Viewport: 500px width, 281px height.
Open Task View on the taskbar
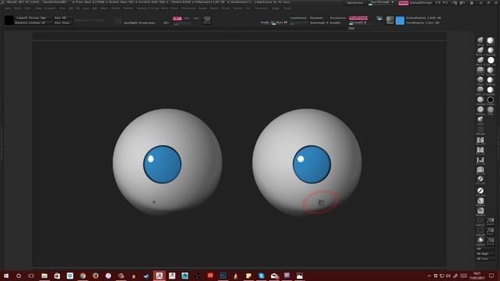point(31,276)
